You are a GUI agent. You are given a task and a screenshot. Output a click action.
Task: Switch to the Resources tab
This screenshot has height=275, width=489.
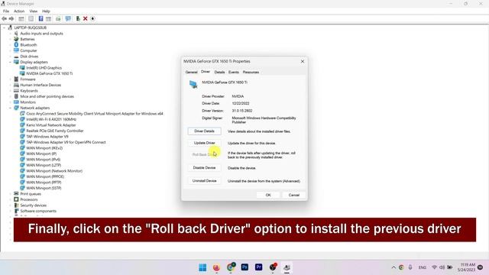pos(251,72)
